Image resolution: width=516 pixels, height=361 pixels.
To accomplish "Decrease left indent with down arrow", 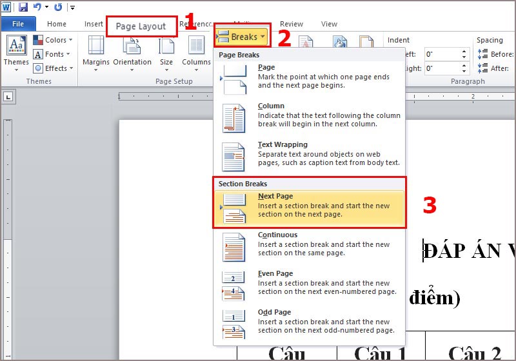I will 464,57.
